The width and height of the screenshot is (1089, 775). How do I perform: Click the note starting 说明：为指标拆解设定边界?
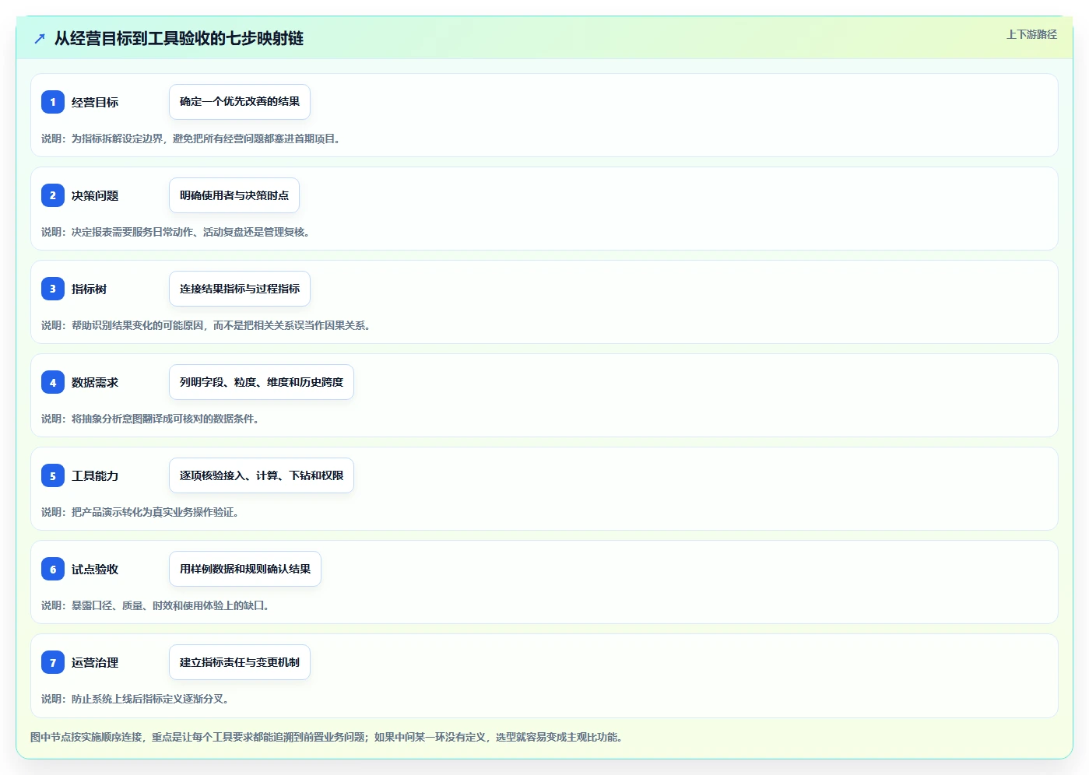191,139
